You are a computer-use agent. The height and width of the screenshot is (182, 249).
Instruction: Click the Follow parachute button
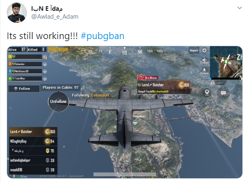(x=24, y=89)
